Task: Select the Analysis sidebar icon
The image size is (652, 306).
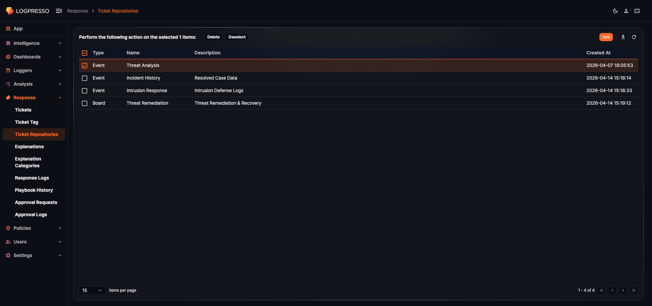Action: tap(8, 84)
